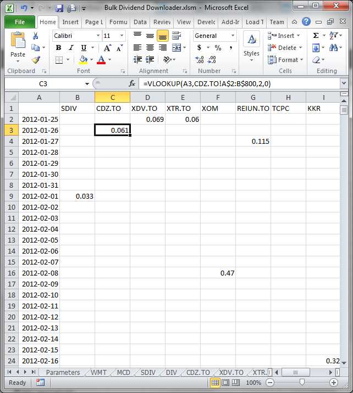Click the Format button in Cells group

[x=284, y=60]
